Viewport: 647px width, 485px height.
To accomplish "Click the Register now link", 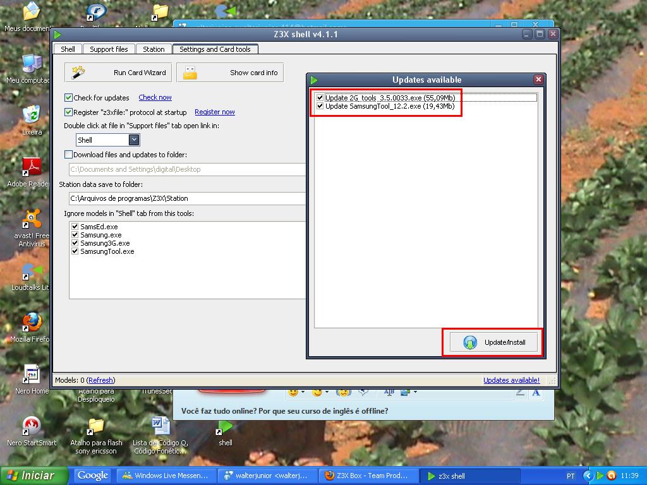I will [215, 112].
